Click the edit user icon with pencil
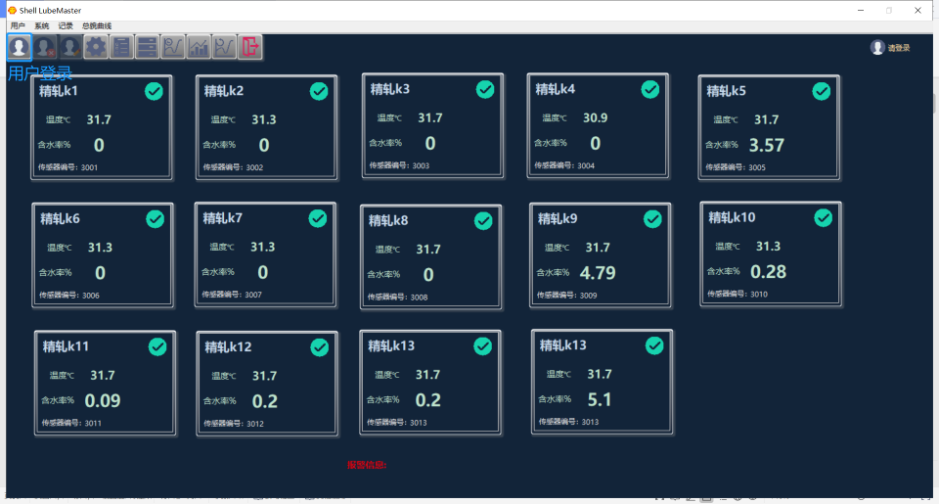 (69, 46)
